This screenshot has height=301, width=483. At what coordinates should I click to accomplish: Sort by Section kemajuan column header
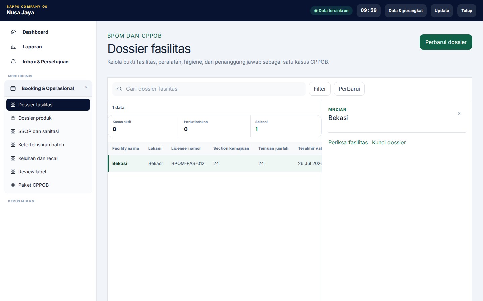(x=231, y=148)
